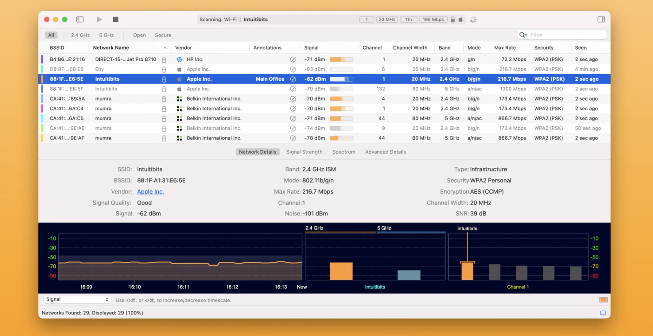
Task: Sort by BSSID column header
Action: 57,47
